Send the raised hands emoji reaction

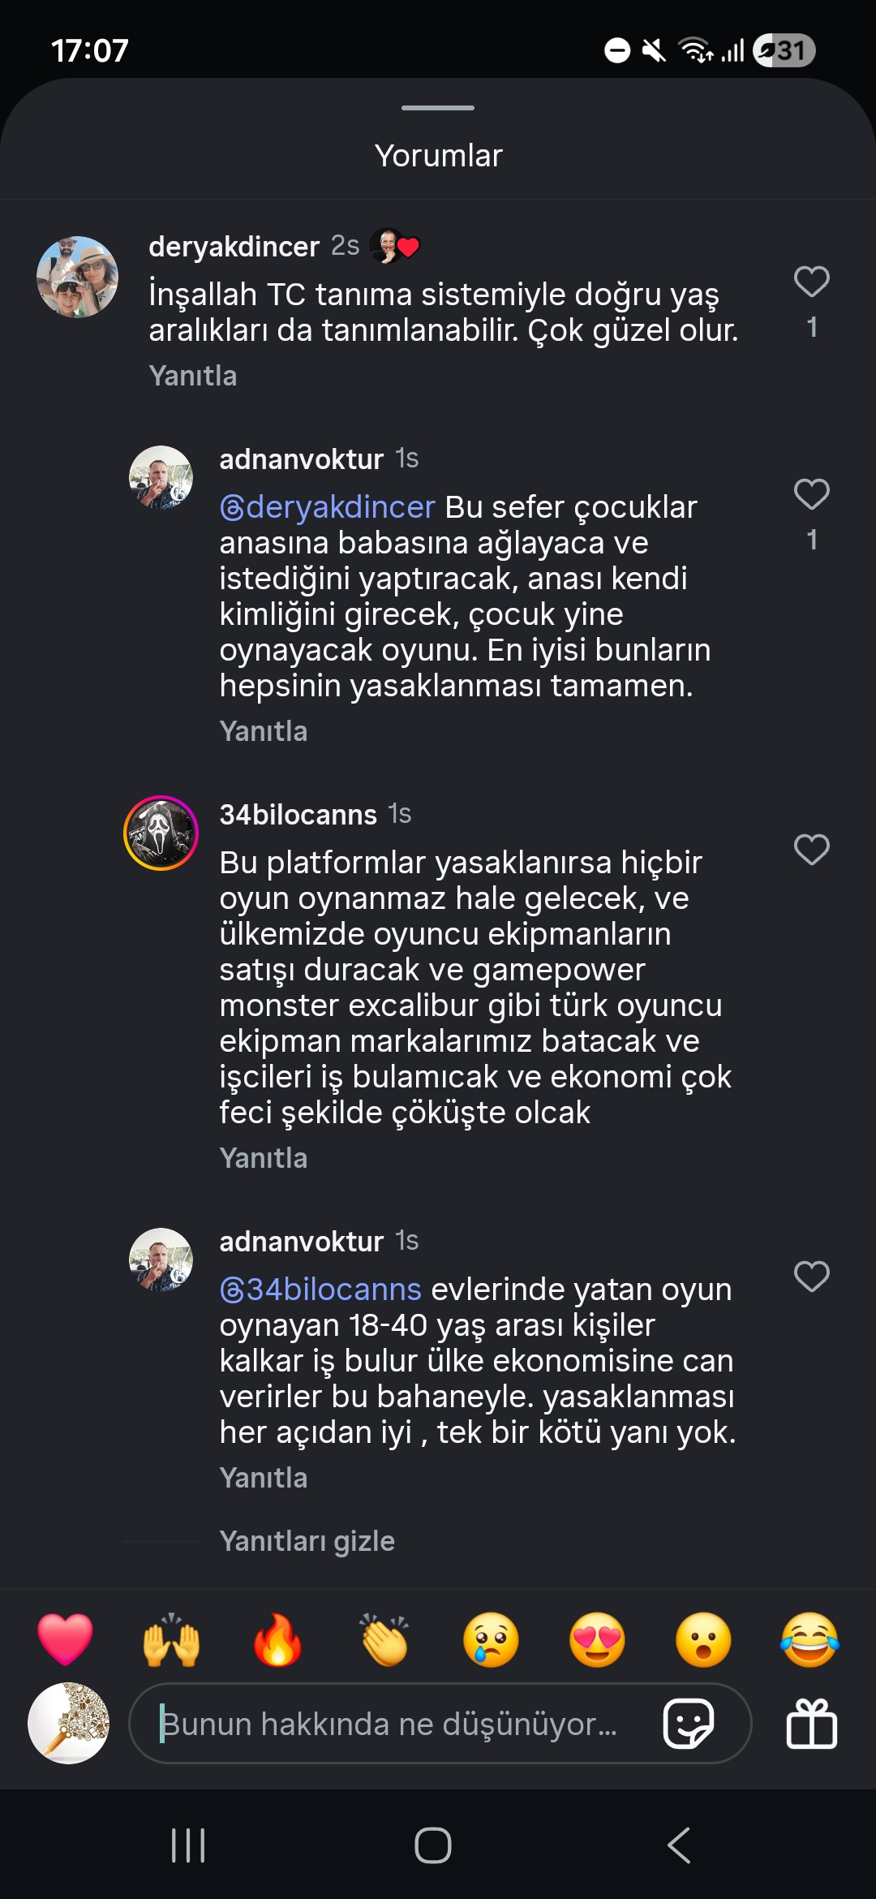tap(171, 1639)
